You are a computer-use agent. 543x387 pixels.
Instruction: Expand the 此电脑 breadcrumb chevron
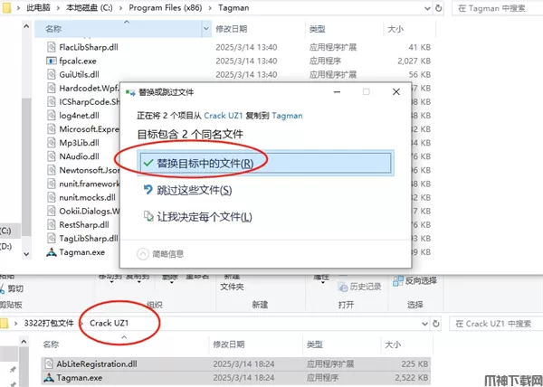pos(58,8)
